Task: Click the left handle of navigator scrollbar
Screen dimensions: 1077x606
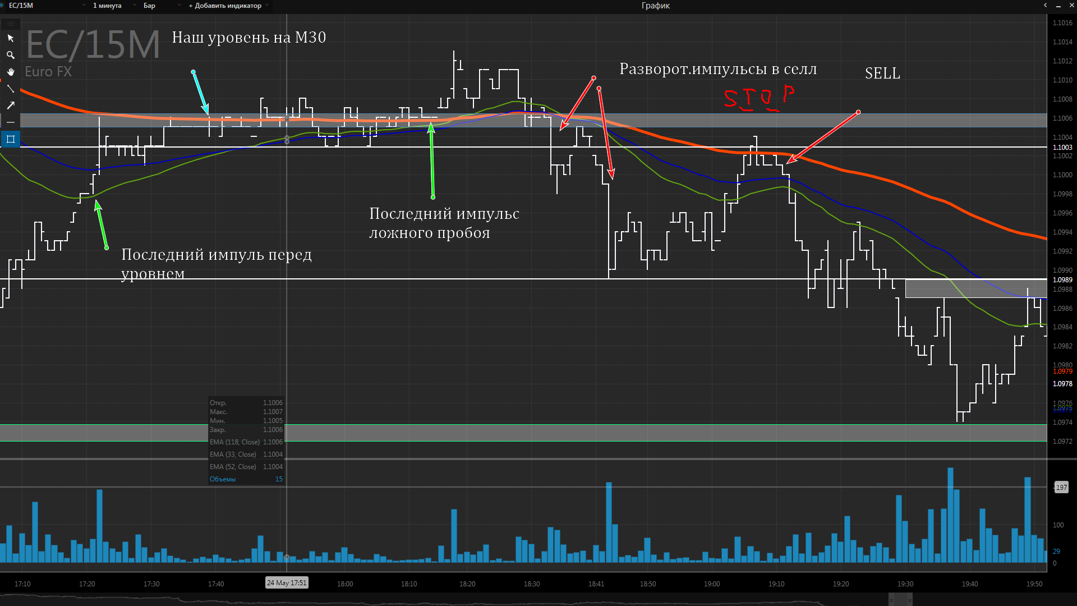Action: pos(891,600)
